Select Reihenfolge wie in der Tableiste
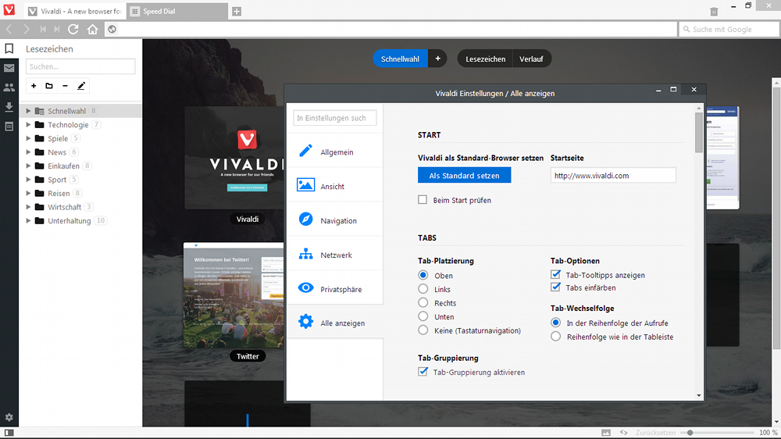 coord(556,337)
